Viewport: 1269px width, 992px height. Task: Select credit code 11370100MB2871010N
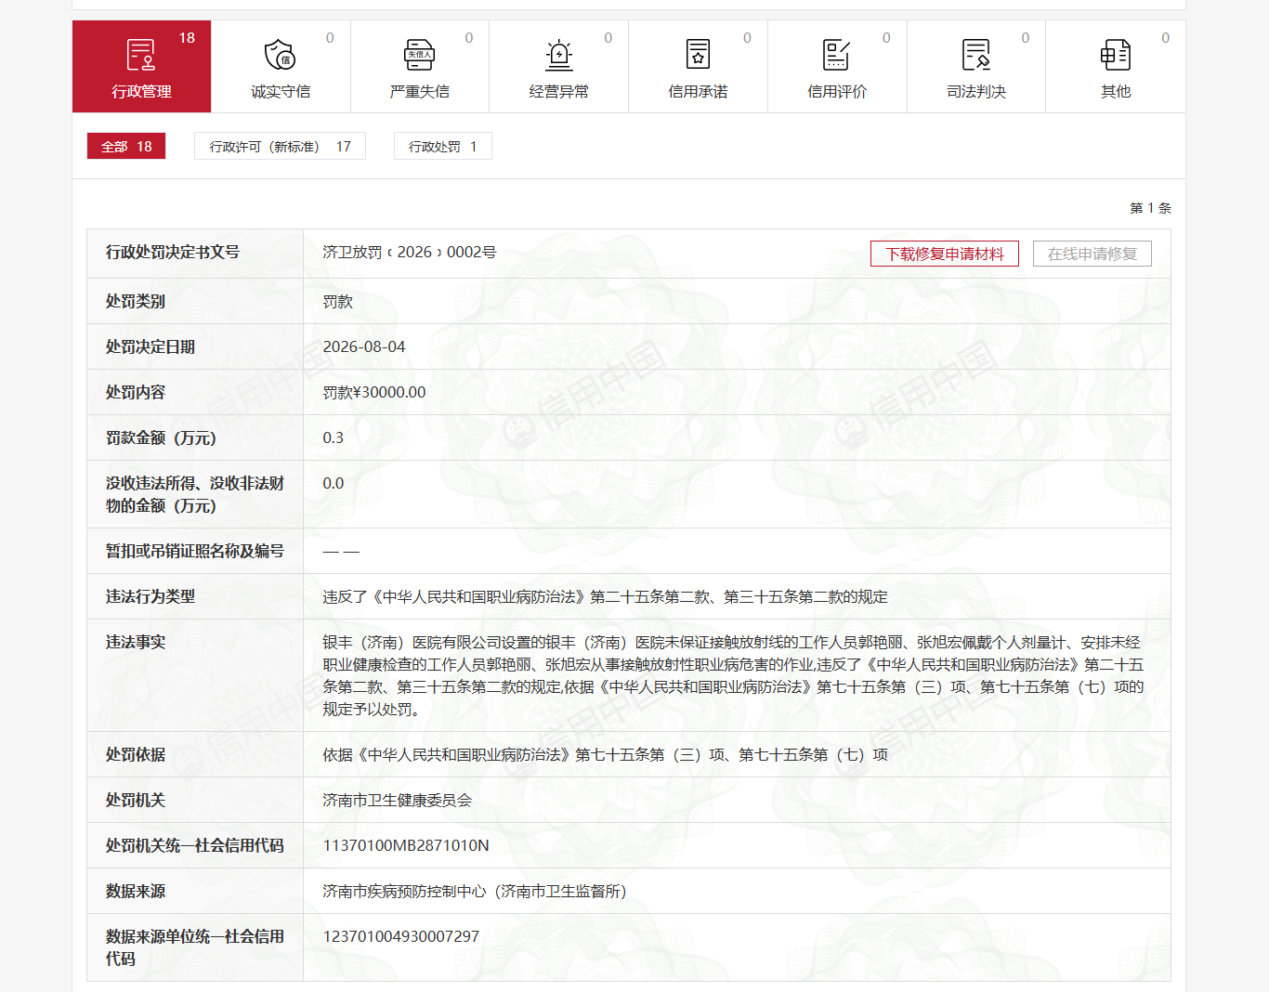[406, 845]
